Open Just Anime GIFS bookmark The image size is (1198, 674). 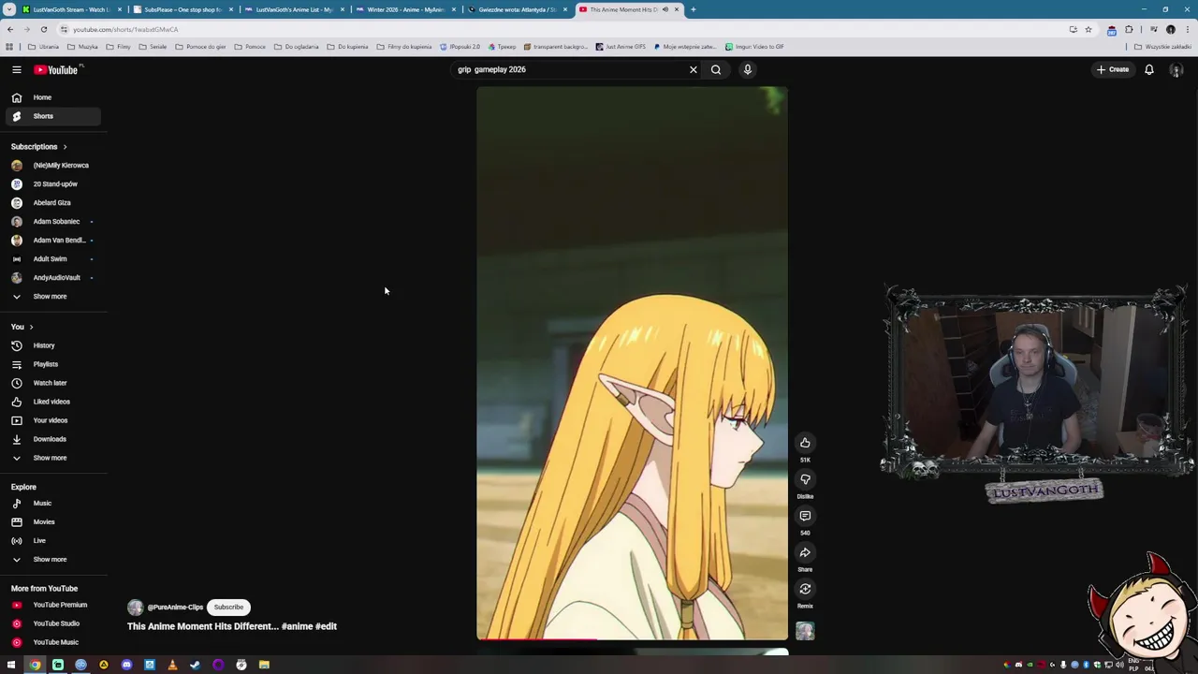pos(620,47)
